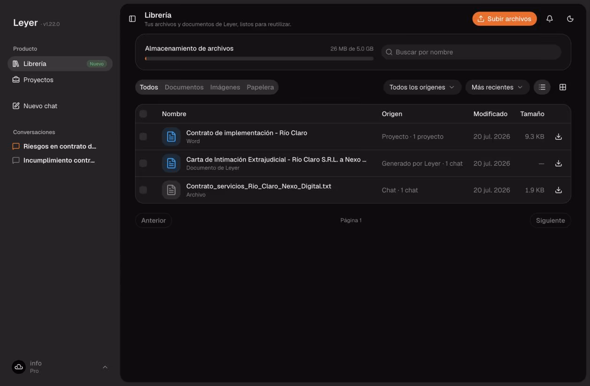The height and width of the screenshot is (386, 590).
Task: Click the document icon of Carta de Intimación
Action: 171,163
